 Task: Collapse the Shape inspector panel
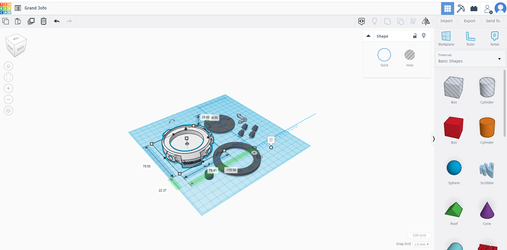[368, 36]
